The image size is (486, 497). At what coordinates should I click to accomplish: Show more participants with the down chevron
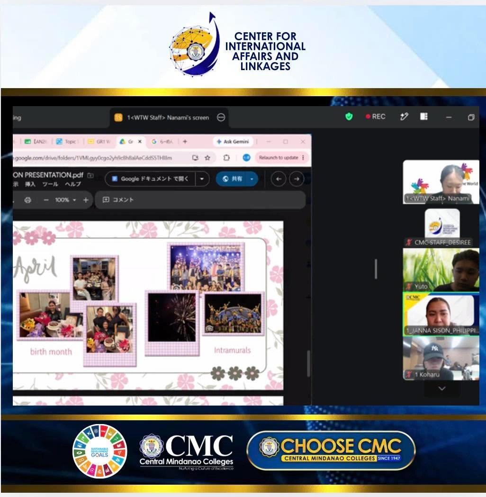tap(442, 389)
